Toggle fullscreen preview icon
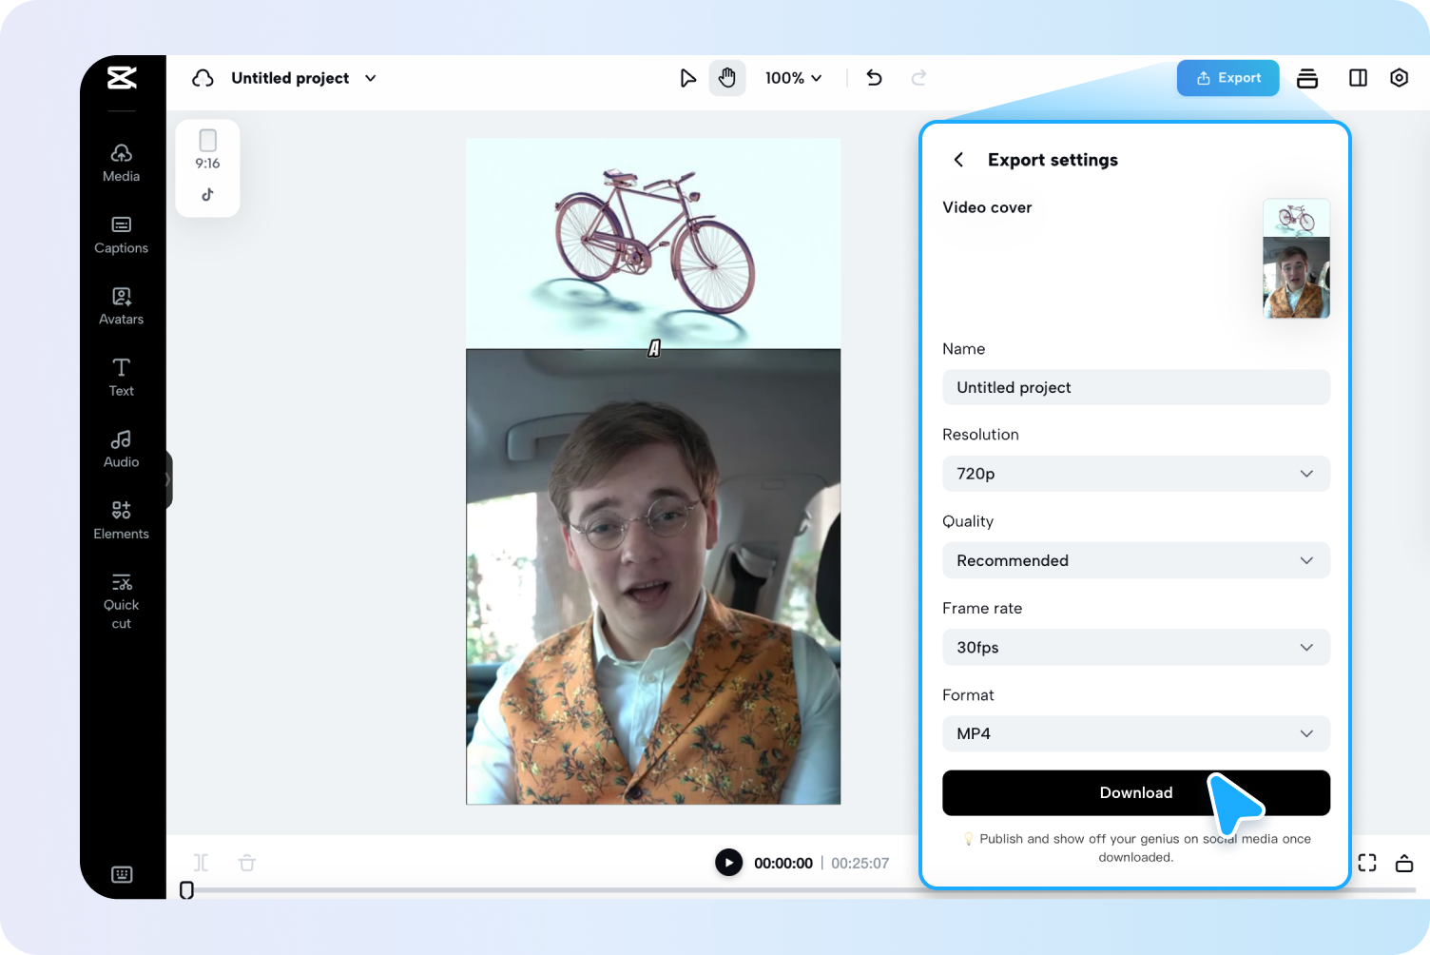 1367,863
